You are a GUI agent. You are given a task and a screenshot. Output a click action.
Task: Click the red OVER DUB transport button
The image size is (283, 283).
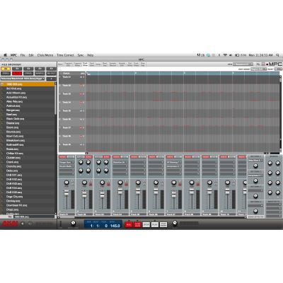click(x=137, y=224)
